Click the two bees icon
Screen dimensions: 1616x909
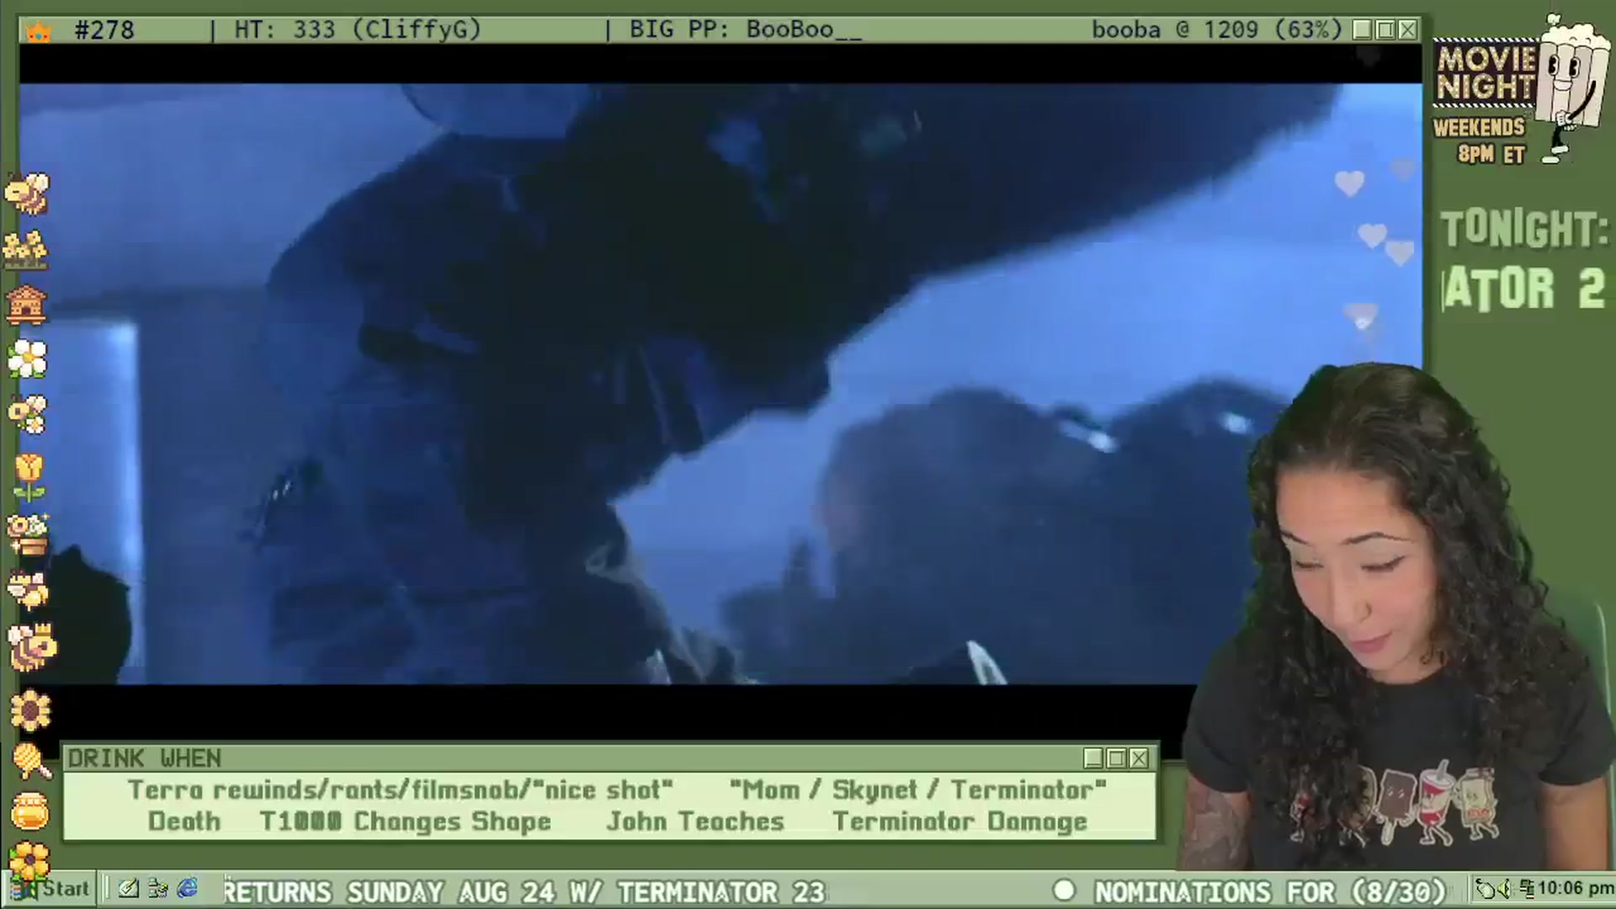[x=29, y=590]
